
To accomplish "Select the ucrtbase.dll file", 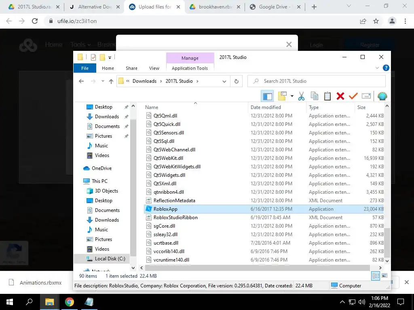I will click(264, 243).
